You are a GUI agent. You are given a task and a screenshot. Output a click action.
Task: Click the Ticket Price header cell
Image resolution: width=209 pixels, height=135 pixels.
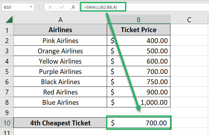[x=139, y=30]
